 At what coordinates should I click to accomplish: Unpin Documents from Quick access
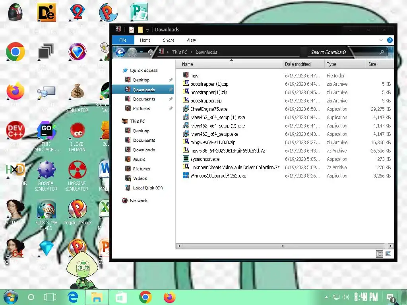pyautogui.click(x=171, y=99)
